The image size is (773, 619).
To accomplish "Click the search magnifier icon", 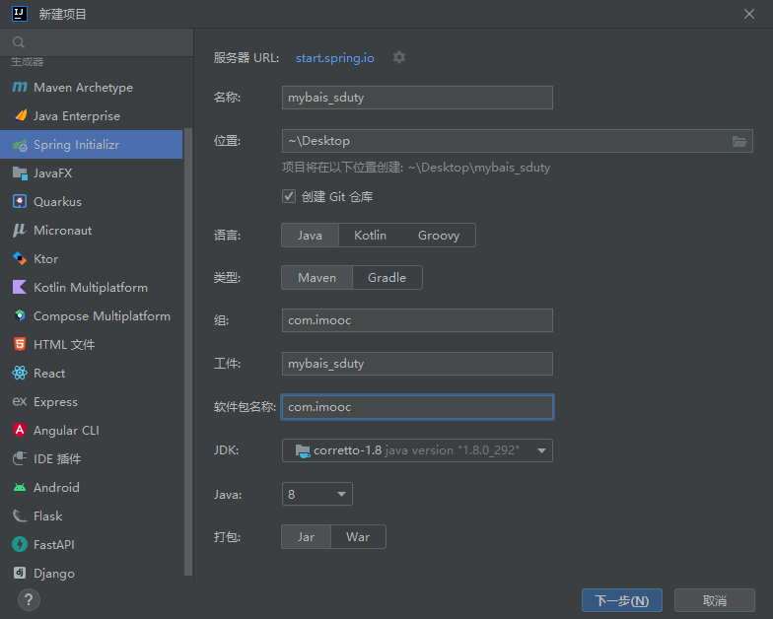I will (19, 42).
